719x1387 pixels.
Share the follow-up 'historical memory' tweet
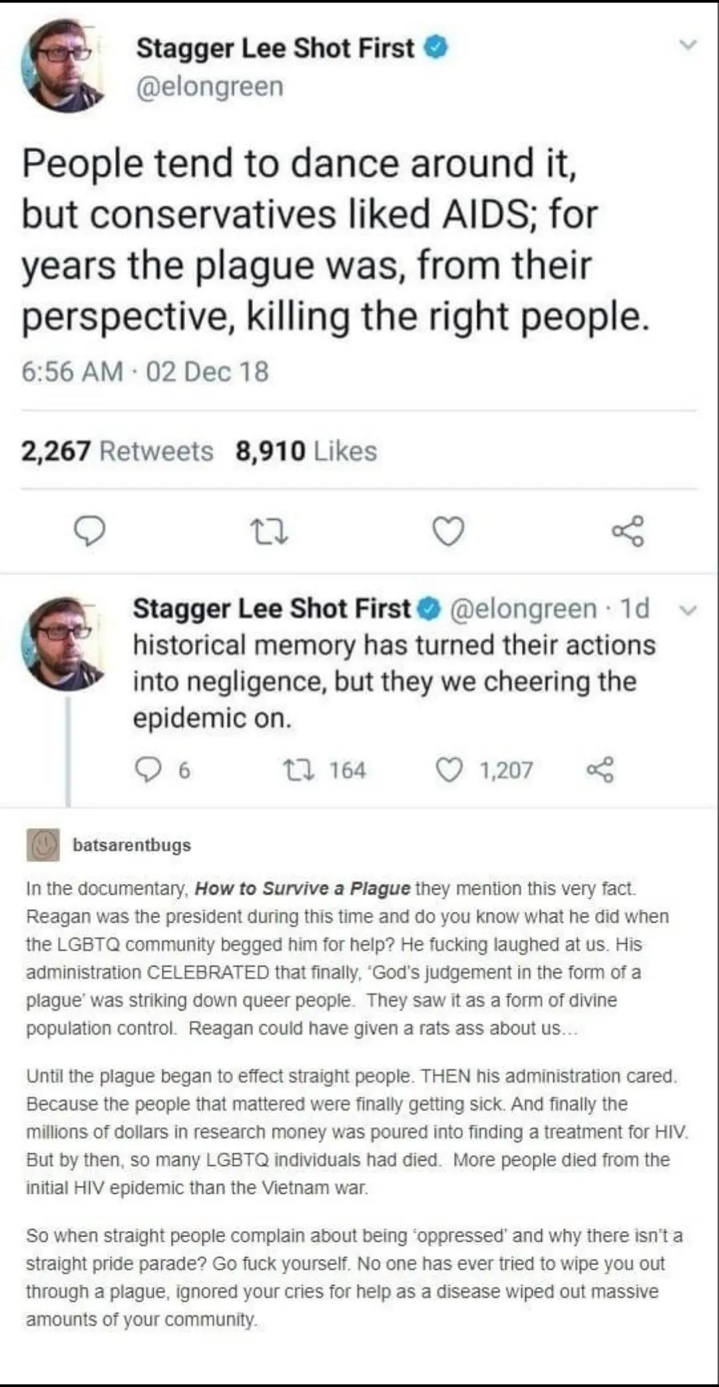click(600, 770)
